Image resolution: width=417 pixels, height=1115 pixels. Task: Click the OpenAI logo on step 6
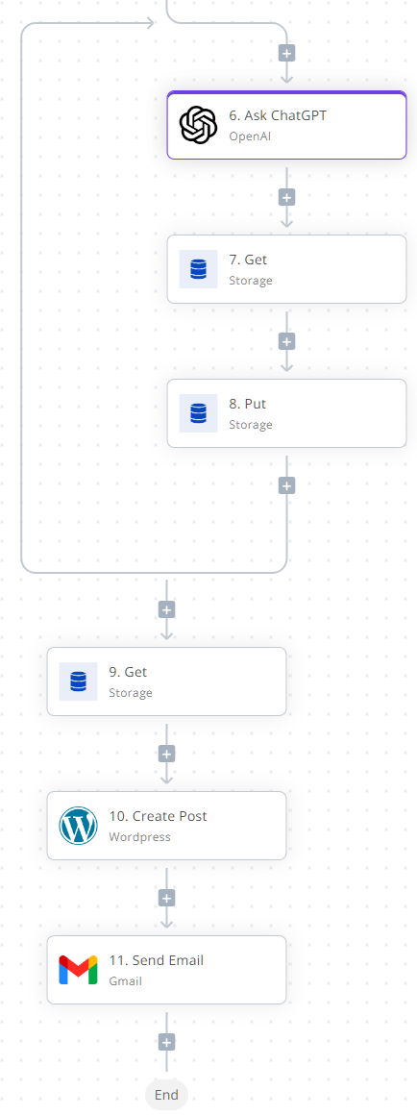[x=198, y=124]
